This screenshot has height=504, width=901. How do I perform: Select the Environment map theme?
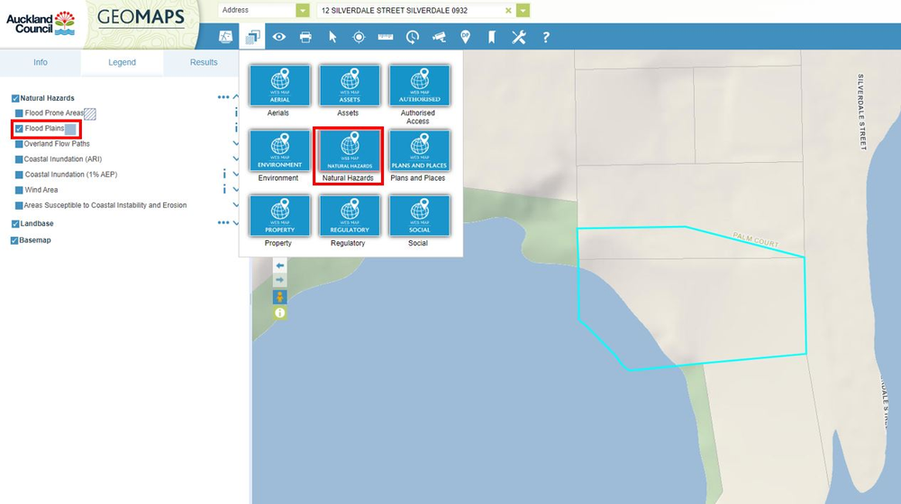(x=280, y=150)
